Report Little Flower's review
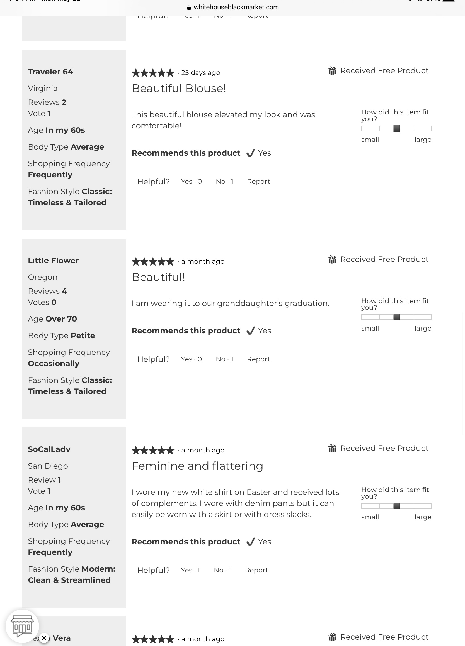 click(x=258, y=359)
